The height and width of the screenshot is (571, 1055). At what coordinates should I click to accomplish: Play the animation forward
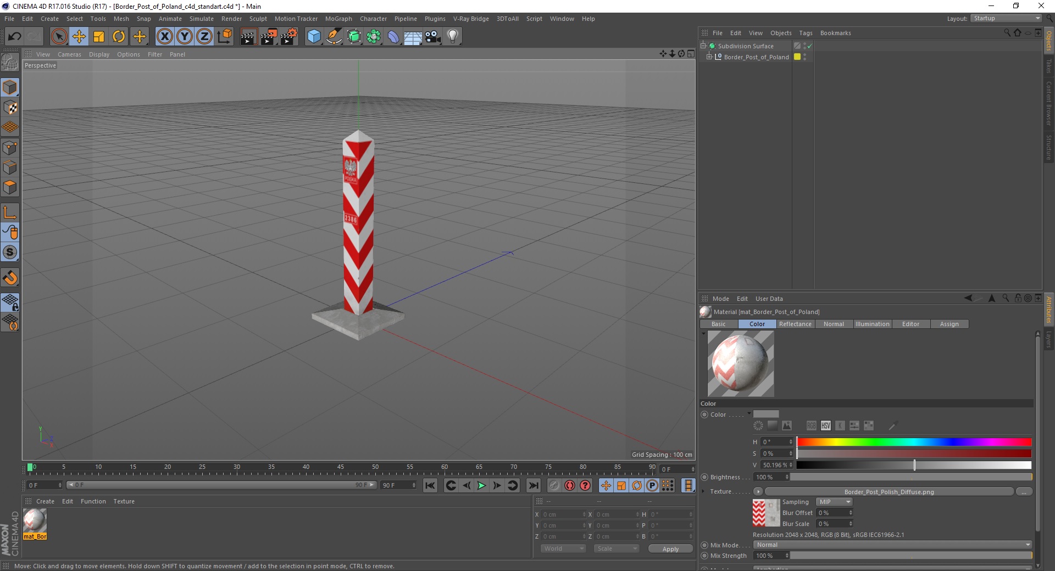481,485
